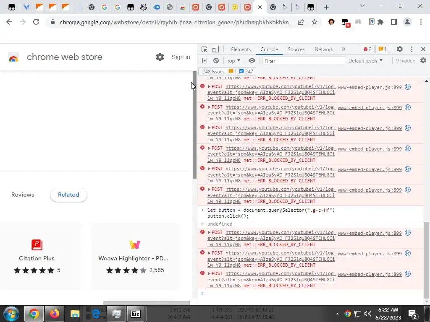Expand more DevTools tabs chevron
Screen dimensions: 430x322
[343, 49]
